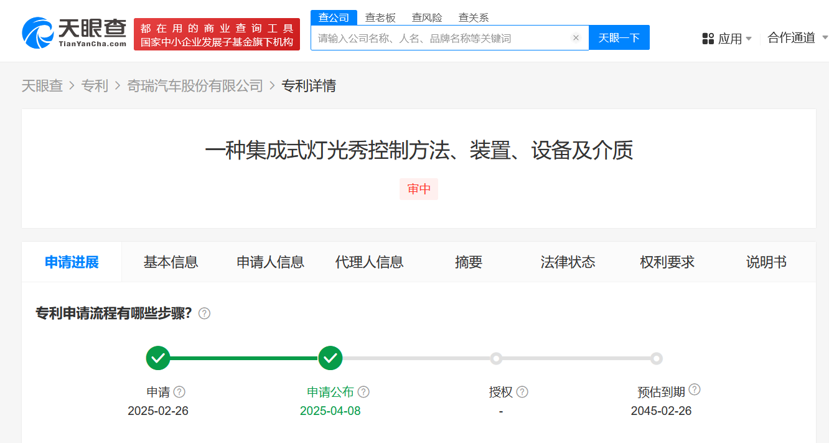Open the 法律状态 tab
The height and width of the screenshot is (443, 829).
pyautogui.click(x=568, y=262)
